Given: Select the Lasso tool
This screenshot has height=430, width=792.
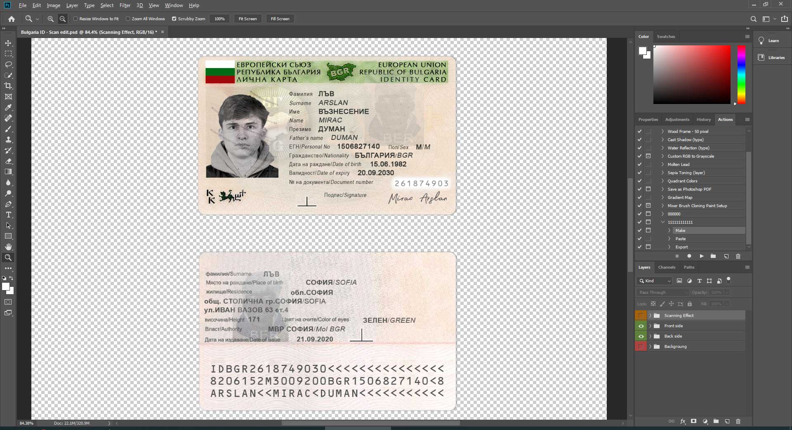Looking at the screenshot, I should point(8,64).
